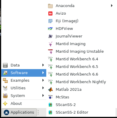Click the SScanSS-2 icon
The width and height of the screenshot is (117, 118).
click(x=50, y=105)
